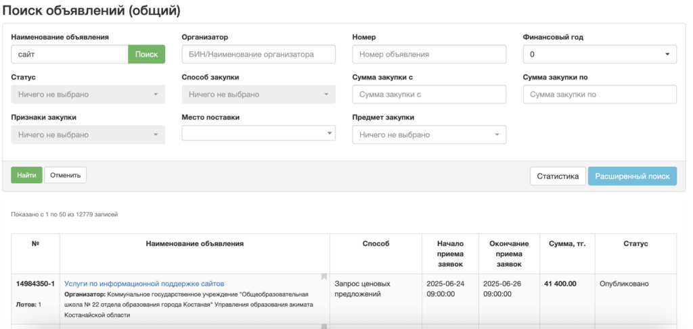Expand the Финансовый год dropdown
The image size is (693, 329).
point(600,54)
